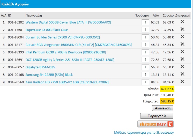193x137 pixels.
Task: Delete the Corsair Builder Series CX500 item
Action: (182, 37)
